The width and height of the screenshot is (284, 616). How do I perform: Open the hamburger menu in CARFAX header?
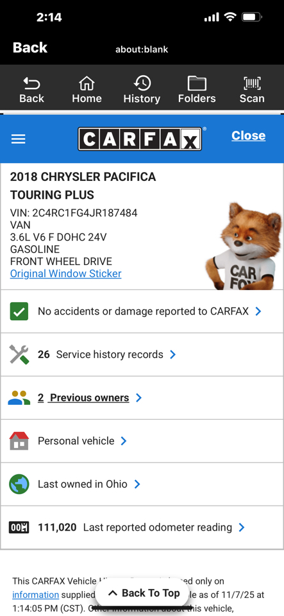point(19,139)
